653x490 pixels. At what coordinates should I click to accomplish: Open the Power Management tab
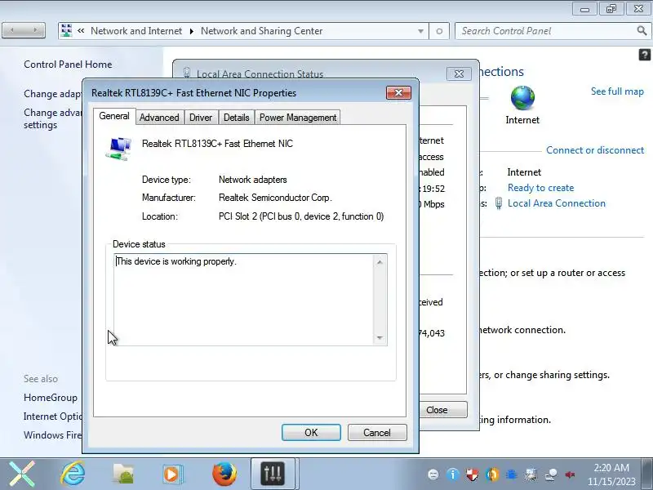click(x=298, y=118)
